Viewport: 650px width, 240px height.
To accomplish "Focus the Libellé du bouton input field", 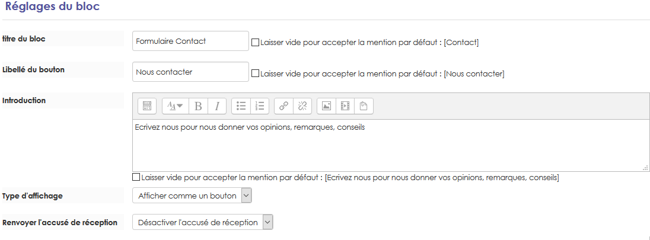I will click(190, 72).
